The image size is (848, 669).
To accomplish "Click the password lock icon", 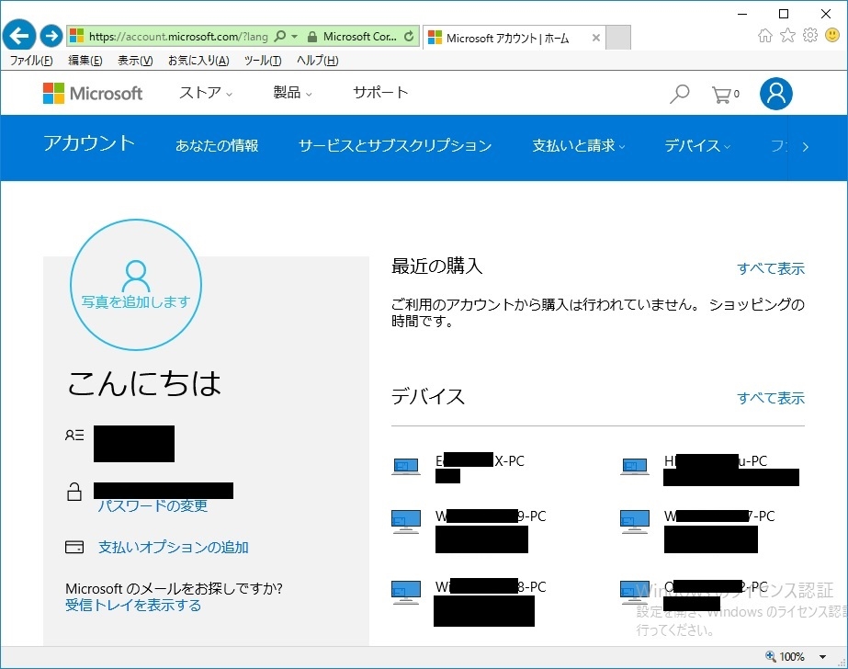I will (74, 492).
